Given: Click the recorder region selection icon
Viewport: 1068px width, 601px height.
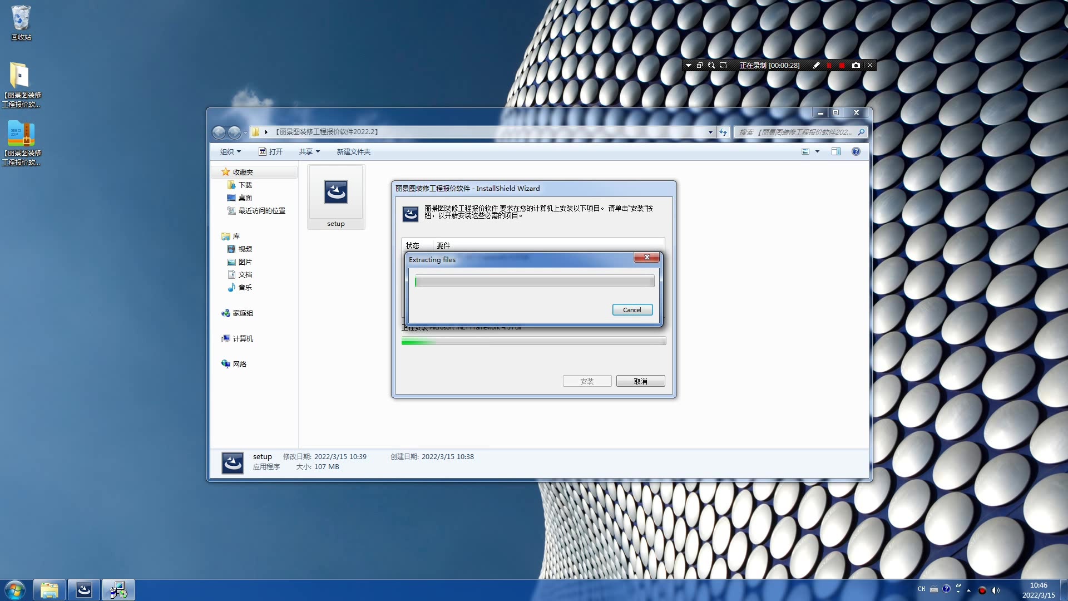Looking at the screenshot, I should 723,65.
